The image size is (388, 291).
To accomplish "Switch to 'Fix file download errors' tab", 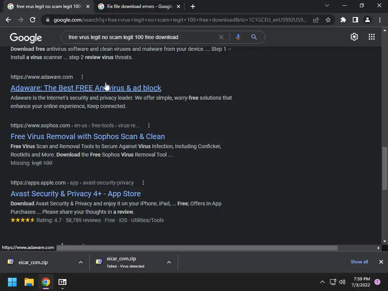I will (x=139, y=6).
